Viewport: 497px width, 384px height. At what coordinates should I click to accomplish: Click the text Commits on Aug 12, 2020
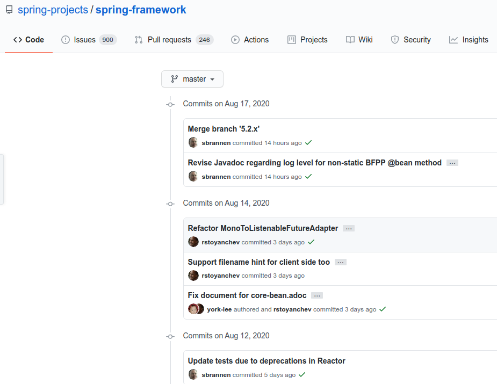tap(226, 336)
